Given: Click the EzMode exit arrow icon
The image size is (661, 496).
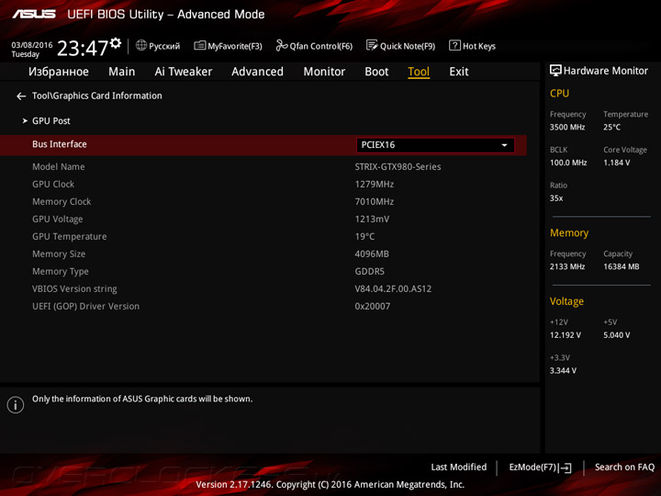Looking at the screenshot, I should point(566,468).
